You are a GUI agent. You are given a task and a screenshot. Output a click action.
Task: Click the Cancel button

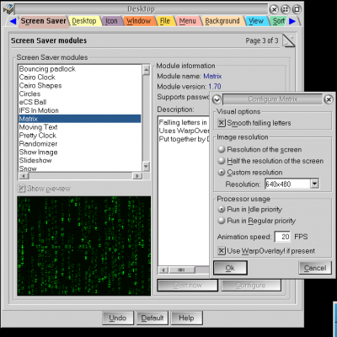point(315,268)
